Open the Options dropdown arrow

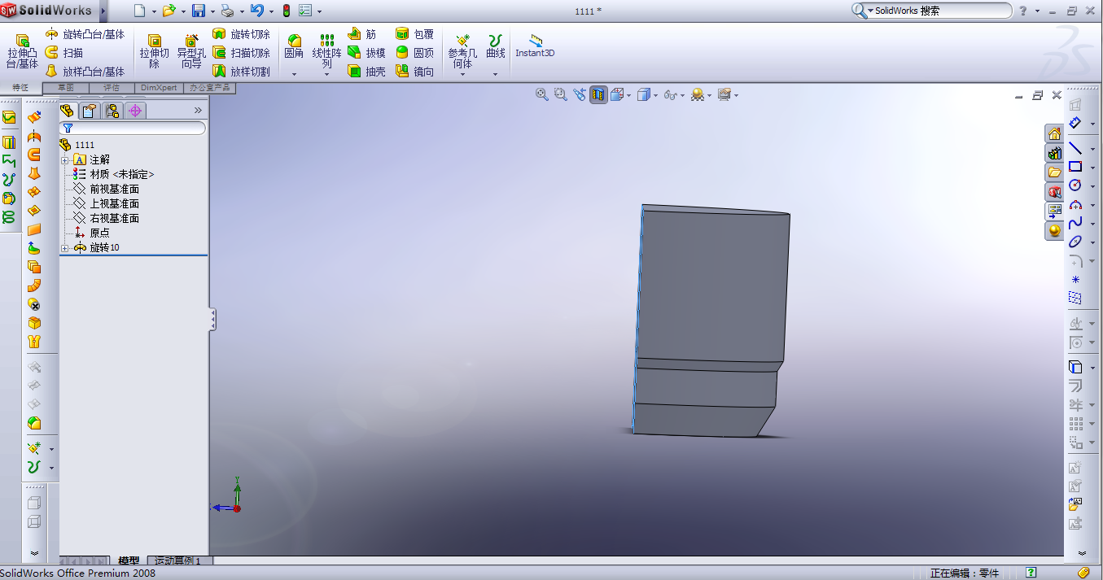point(319,11)
